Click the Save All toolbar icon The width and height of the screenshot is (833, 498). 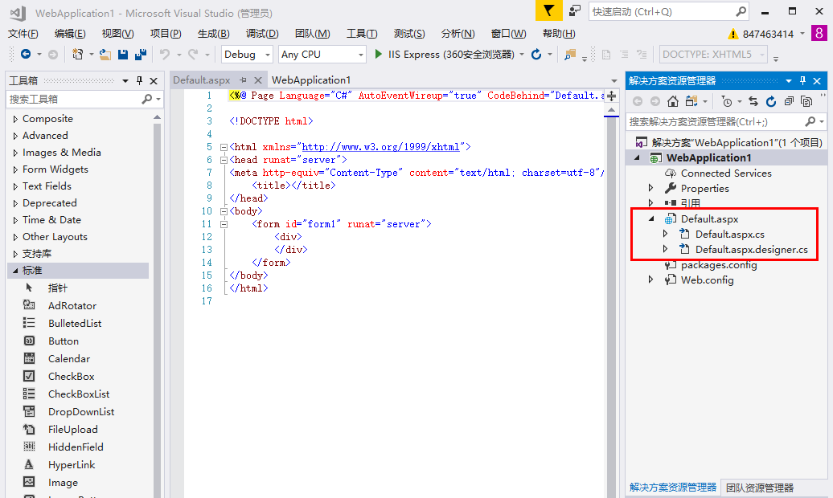click(x=141, y=55)
